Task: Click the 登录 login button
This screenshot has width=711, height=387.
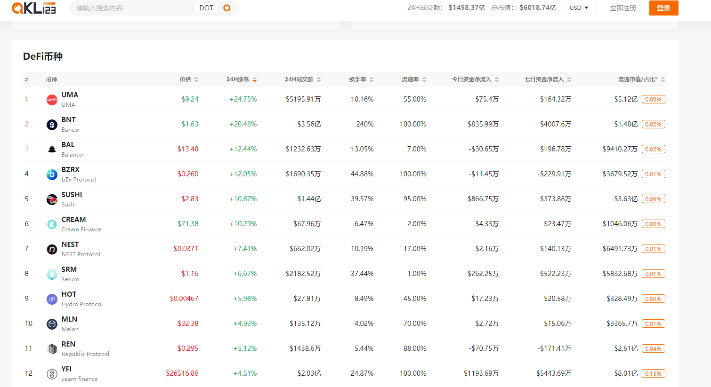Action: pyautogui.click(x=663, y=8)
